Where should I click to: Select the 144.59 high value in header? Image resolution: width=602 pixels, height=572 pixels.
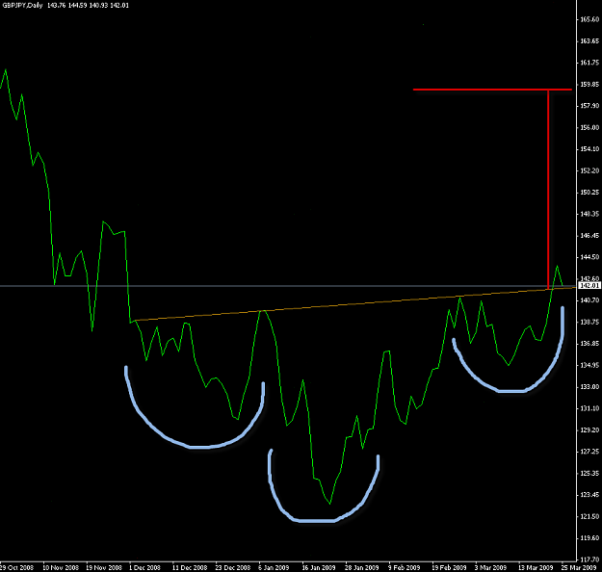pyautogui.click(x=78, y=6)
